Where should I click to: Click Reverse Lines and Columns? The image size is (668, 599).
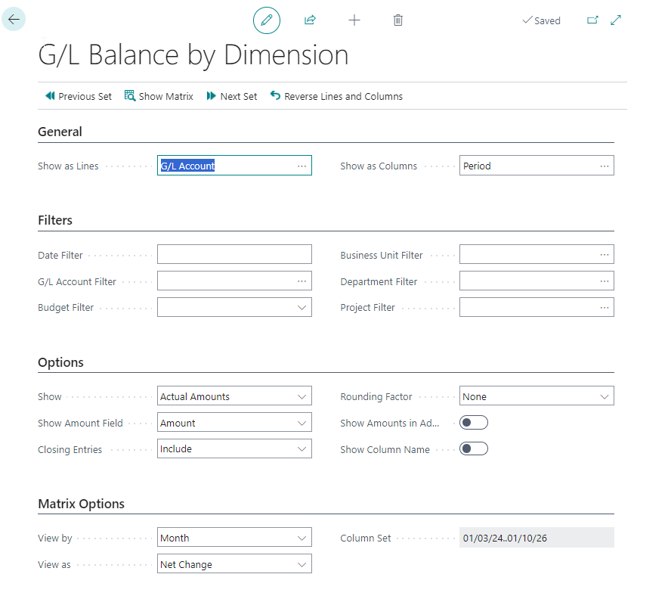click(336, 96)
